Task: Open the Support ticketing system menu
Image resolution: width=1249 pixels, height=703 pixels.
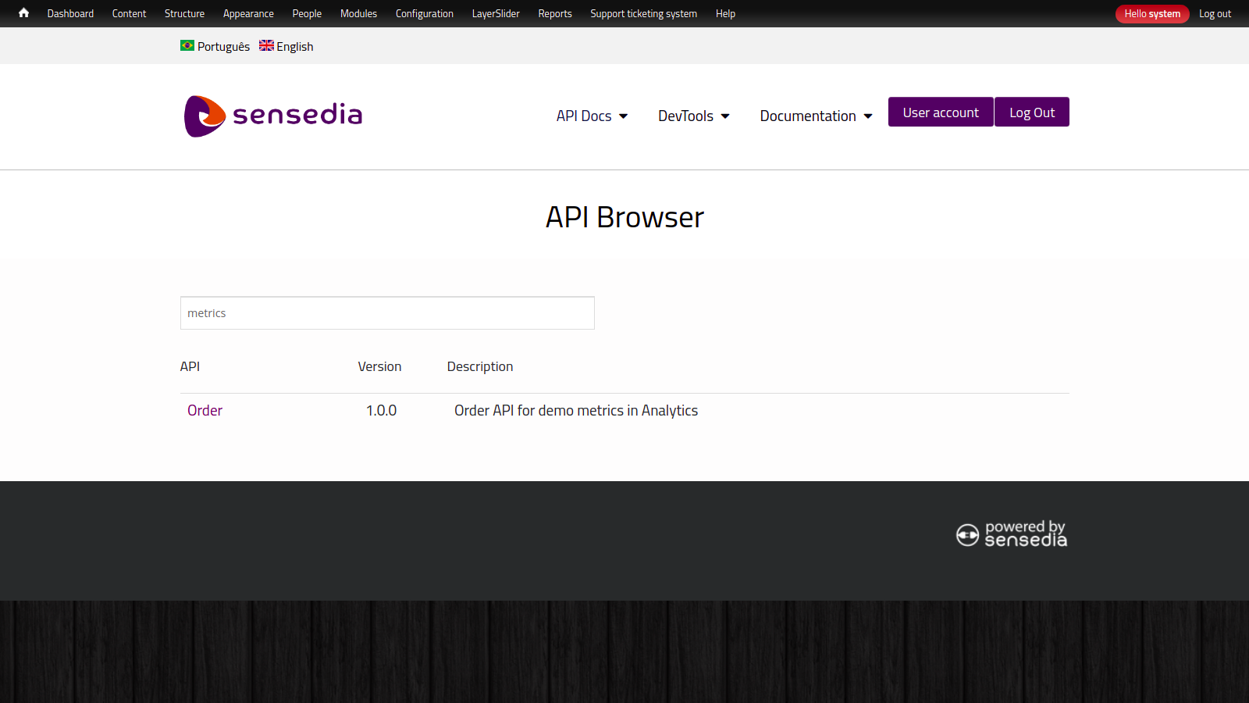Action: click(643, 13)
